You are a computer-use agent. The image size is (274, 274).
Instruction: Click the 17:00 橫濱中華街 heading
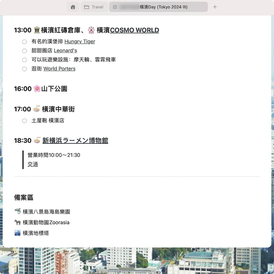pyautogui.click(x=44, y=109)
